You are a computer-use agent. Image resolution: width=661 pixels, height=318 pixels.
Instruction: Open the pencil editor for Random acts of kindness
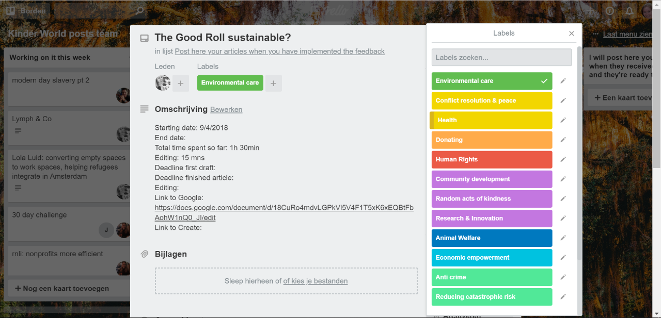coord(563,198)
